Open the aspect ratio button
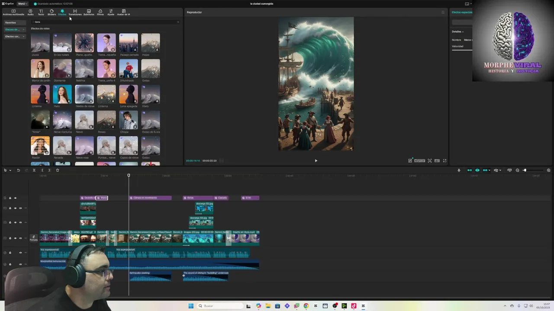554x311 pixels. pos(437,161)
